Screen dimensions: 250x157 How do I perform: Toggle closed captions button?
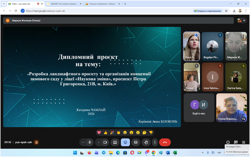[x=136, y=142]
